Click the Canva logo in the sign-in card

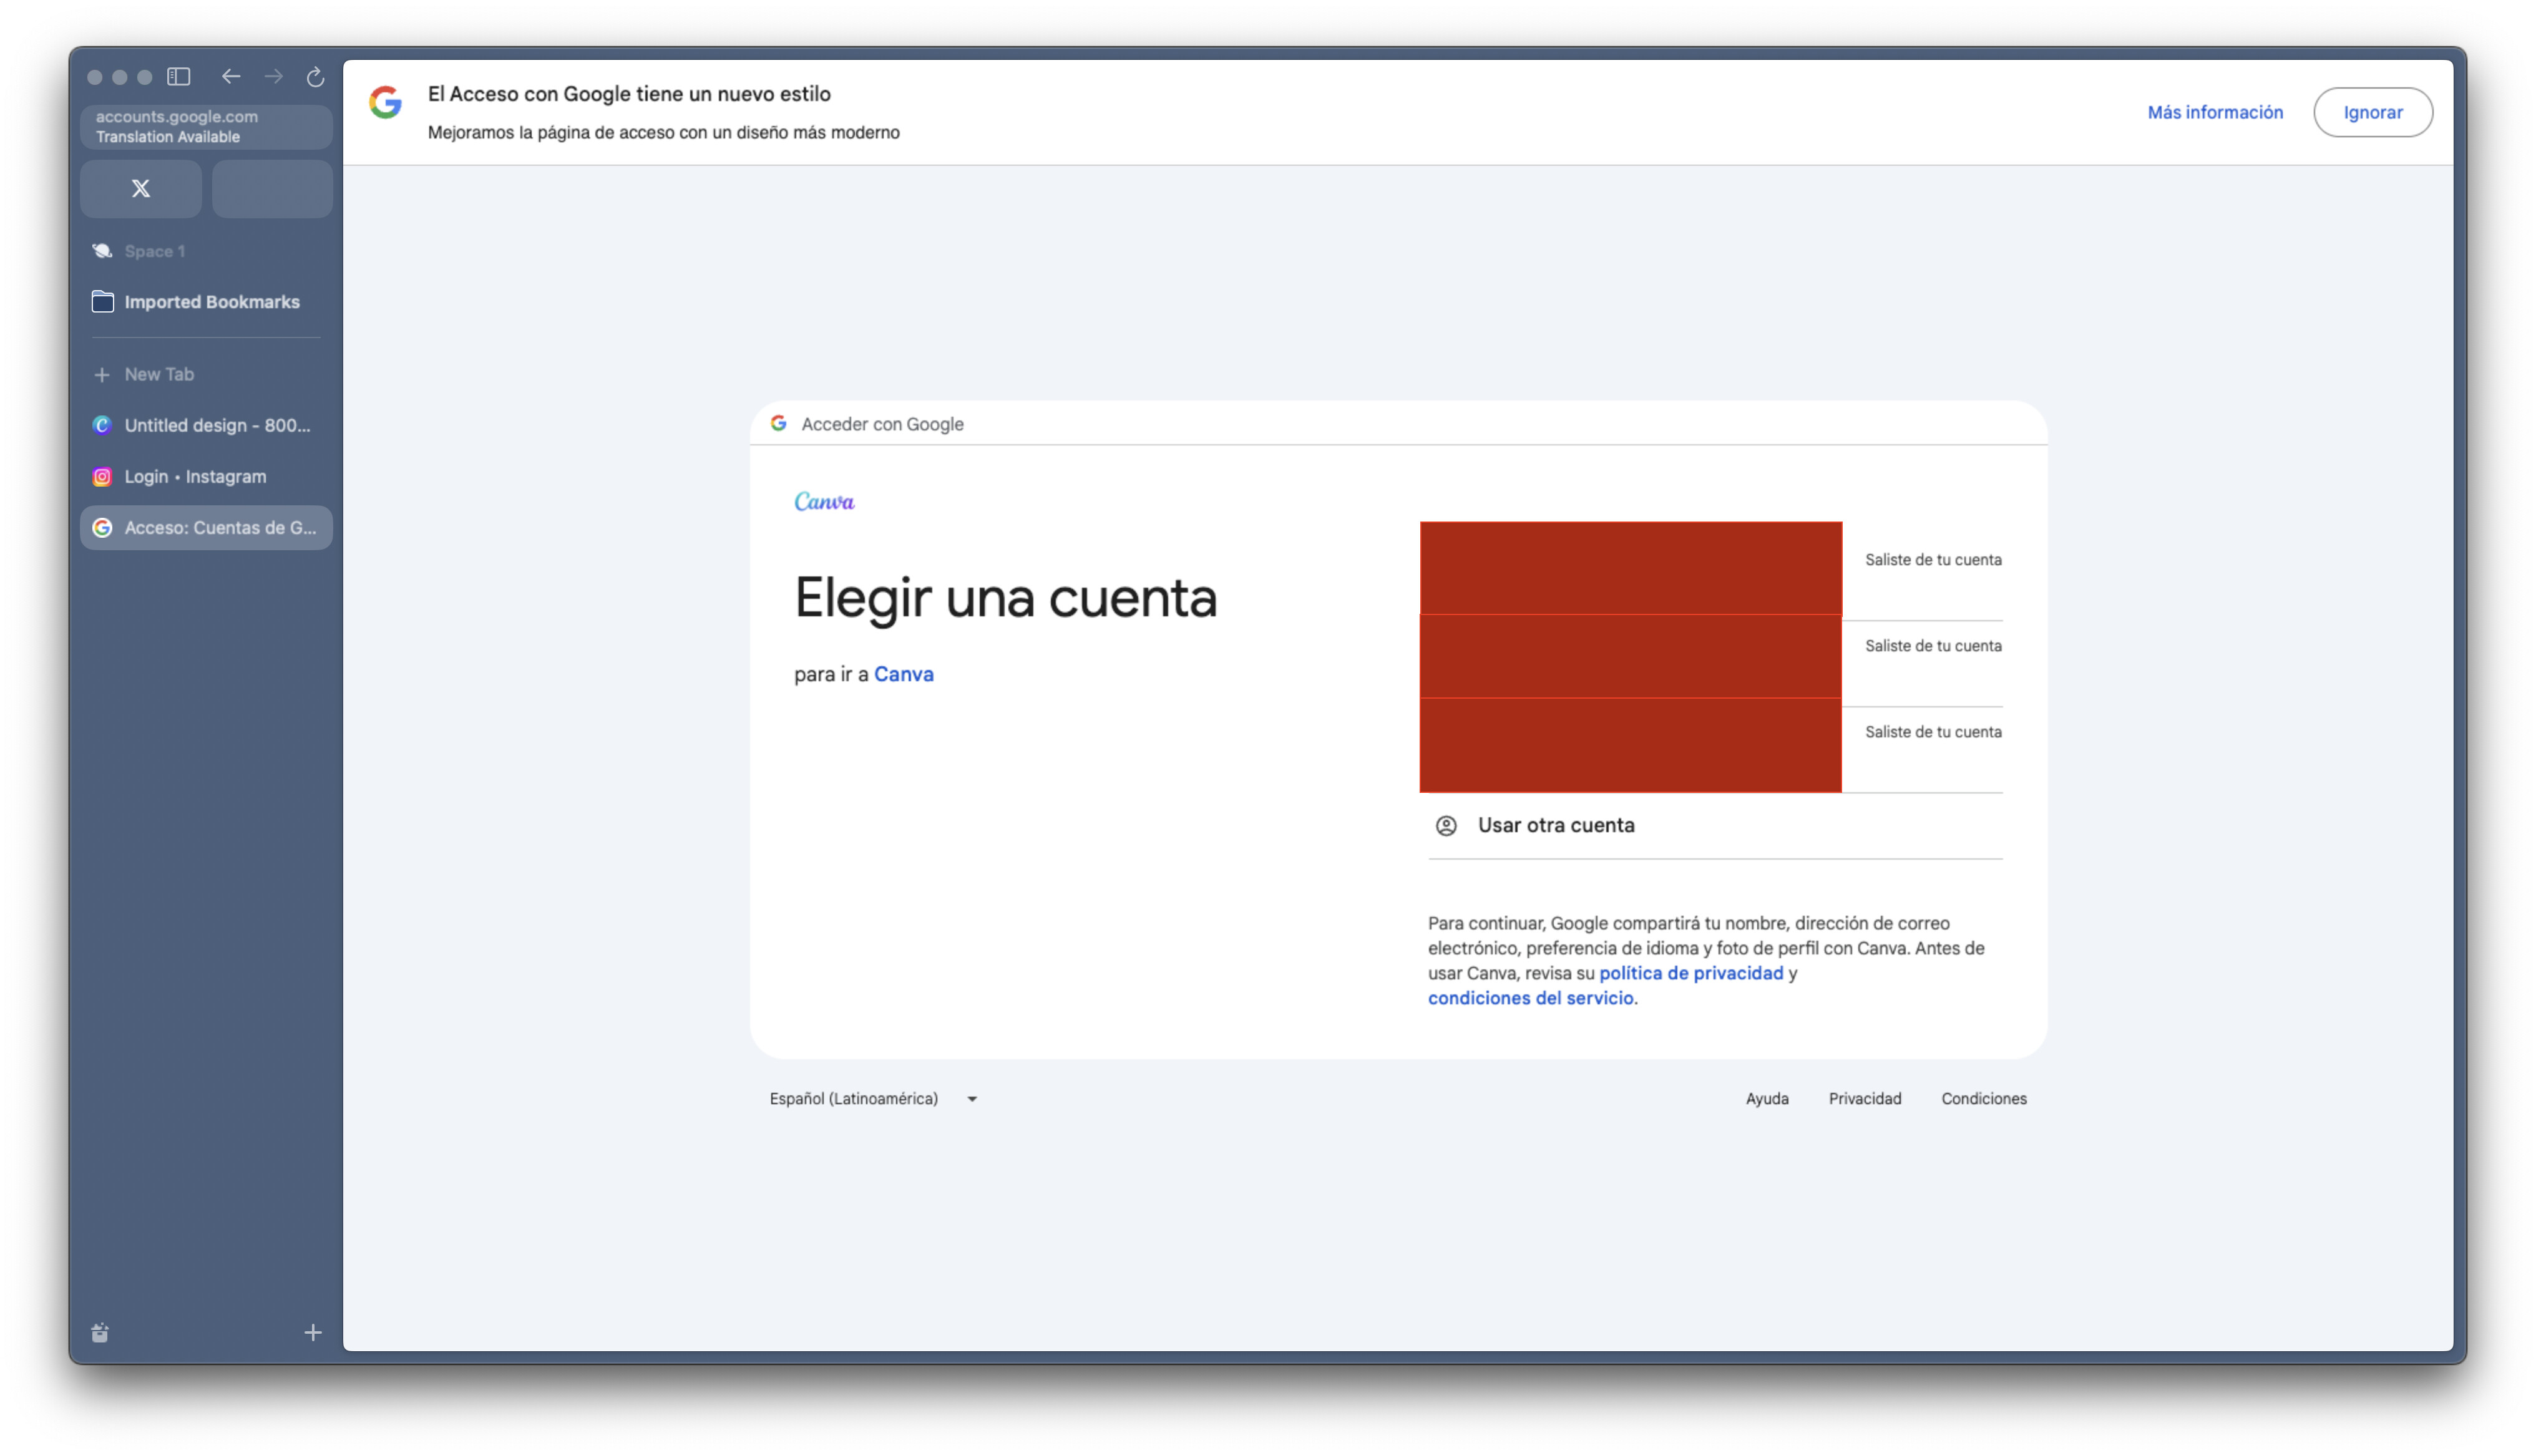[824, 501]
